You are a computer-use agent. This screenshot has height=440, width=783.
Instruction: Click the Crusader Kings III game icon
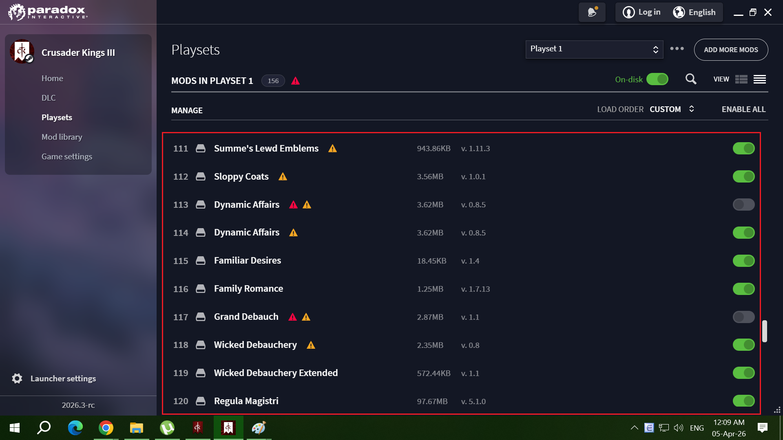tap(22, 52)
